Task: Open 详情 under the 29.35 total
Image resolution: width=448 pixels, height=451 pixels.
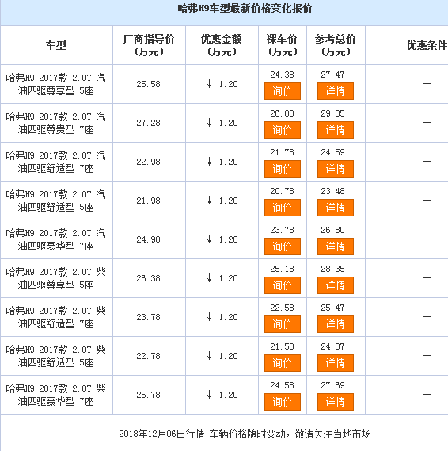Action: coord(336,130)
